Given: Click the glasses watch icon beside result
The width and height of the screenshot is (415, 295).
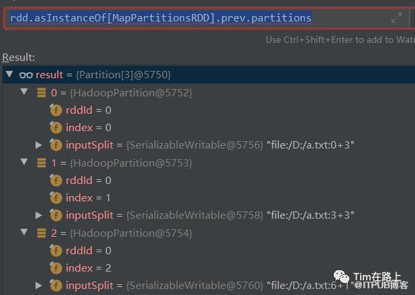Looking at the screenshot, I should 26,75.
